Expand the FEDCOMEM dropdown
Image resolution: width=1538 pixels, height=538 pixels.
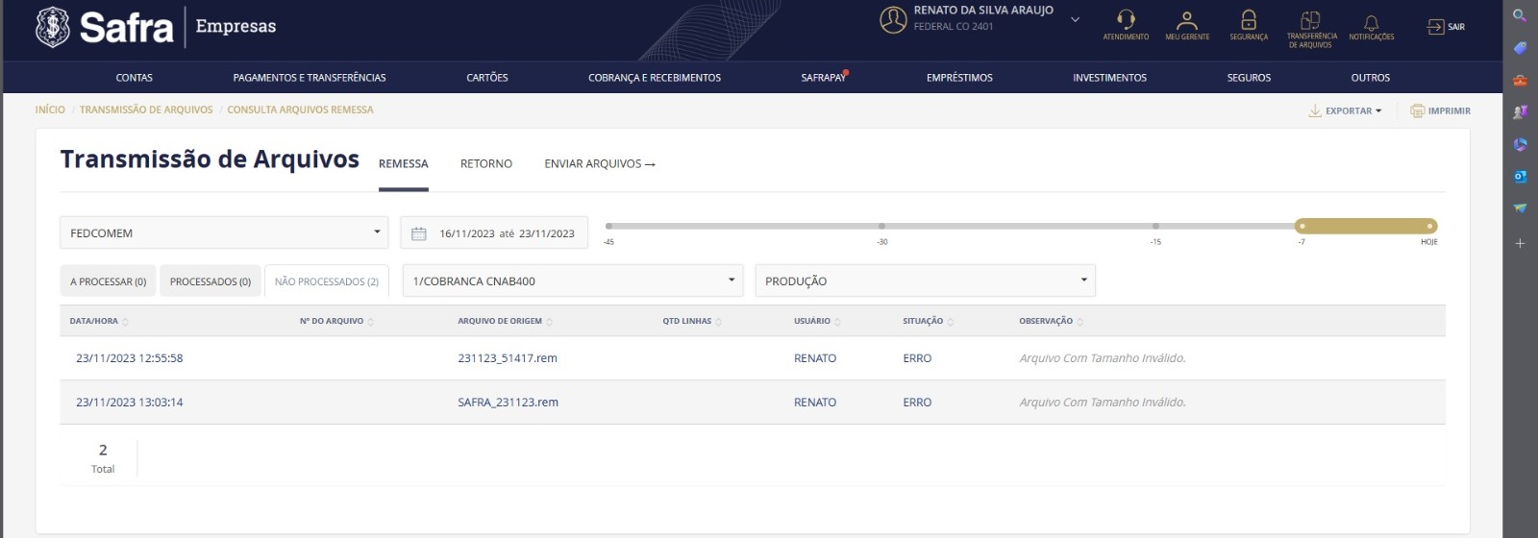(376, 232)
